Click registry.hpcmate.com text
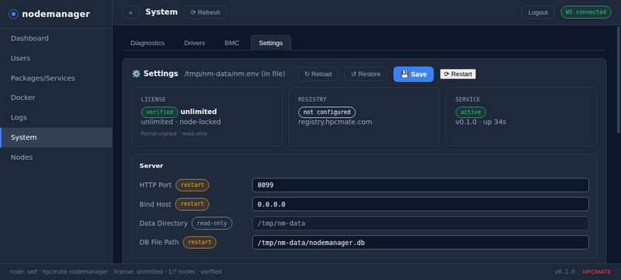 [335, 122]
